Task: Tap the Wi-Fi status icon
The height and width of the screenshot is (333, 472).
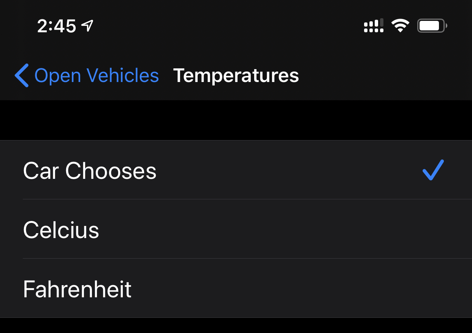Action: click(400, 26)
